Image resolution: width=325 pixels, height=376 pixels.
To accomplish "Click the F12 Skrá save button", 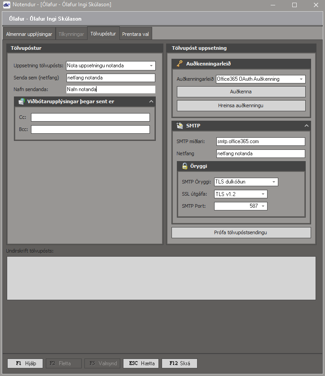I will (179, 363).
